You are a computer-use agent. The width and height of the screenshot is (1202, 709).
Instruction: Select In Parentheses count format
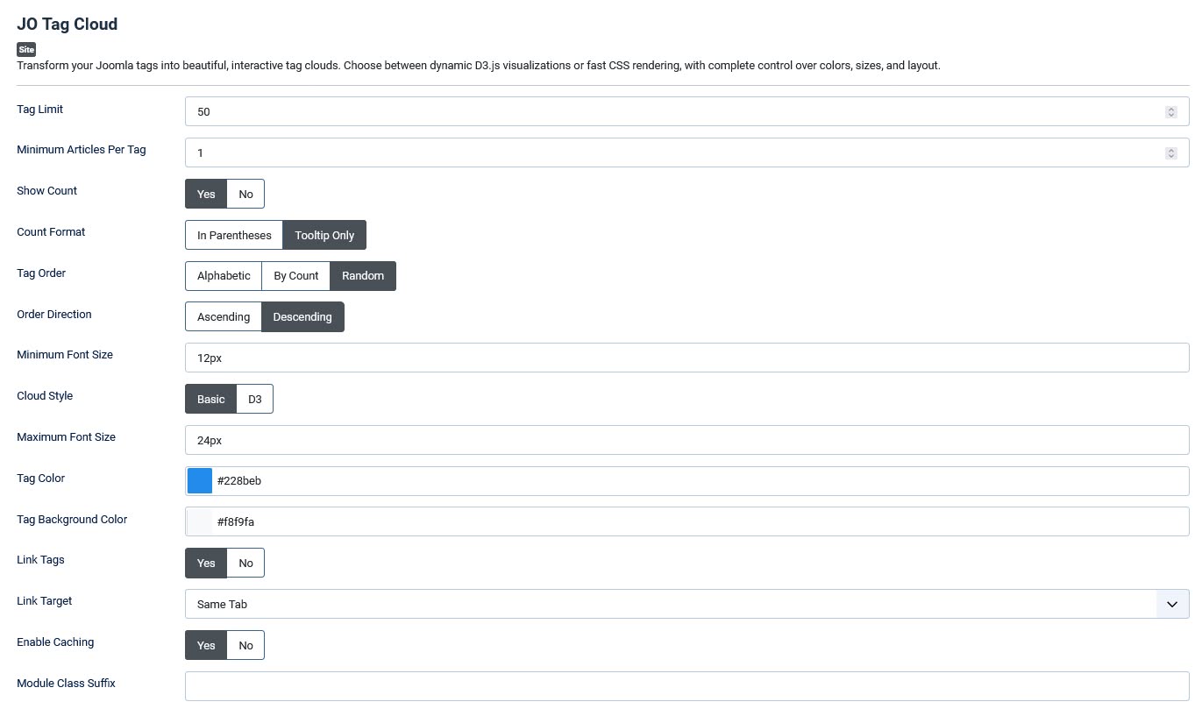[234, 235]
